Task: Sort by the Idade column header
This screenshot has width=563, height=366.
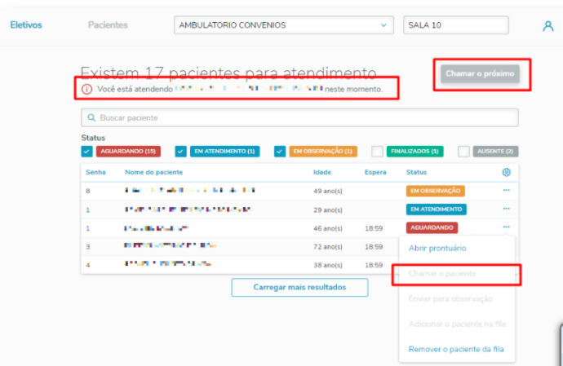Action: tap(322, 172)
